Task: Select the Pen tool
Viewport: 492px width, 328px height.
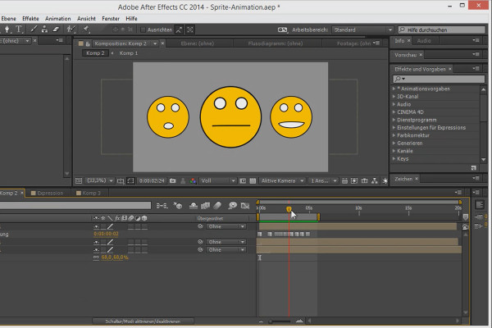Action: click(x=7, y=30)
